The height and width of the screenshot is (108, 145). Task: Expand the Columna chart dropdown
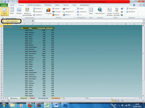tap(48, 12)
